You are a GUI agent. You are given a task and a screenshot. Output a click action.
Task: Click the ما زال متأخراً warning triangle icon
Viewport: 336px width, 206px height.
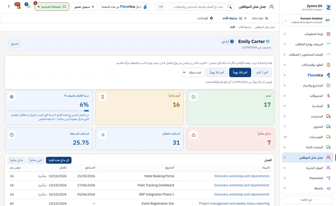click(x=194, y=135)
